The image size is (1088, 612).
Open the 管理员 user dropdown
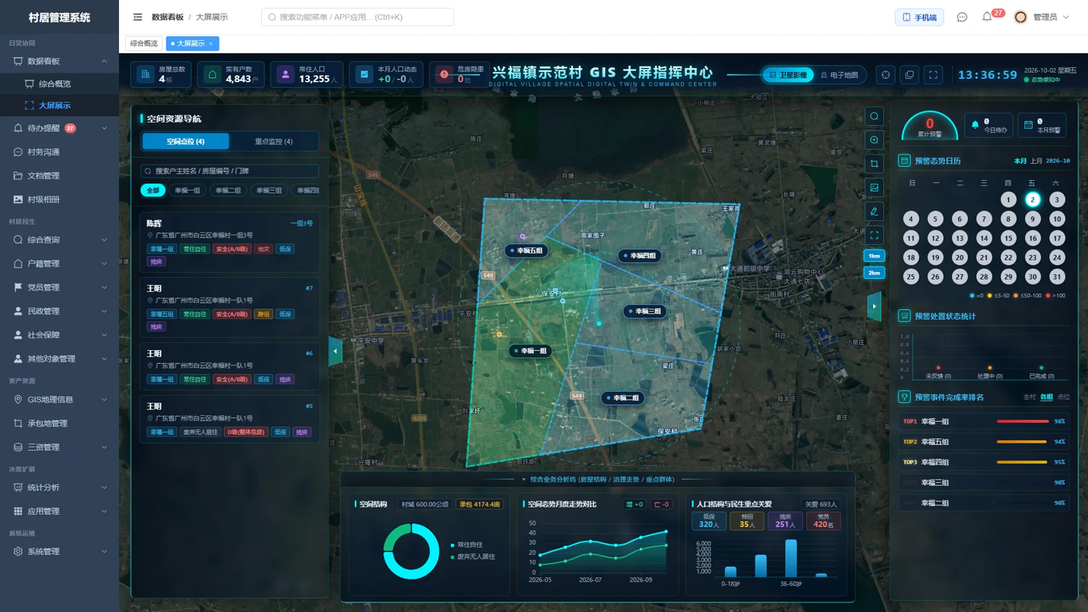[1042, 17]
